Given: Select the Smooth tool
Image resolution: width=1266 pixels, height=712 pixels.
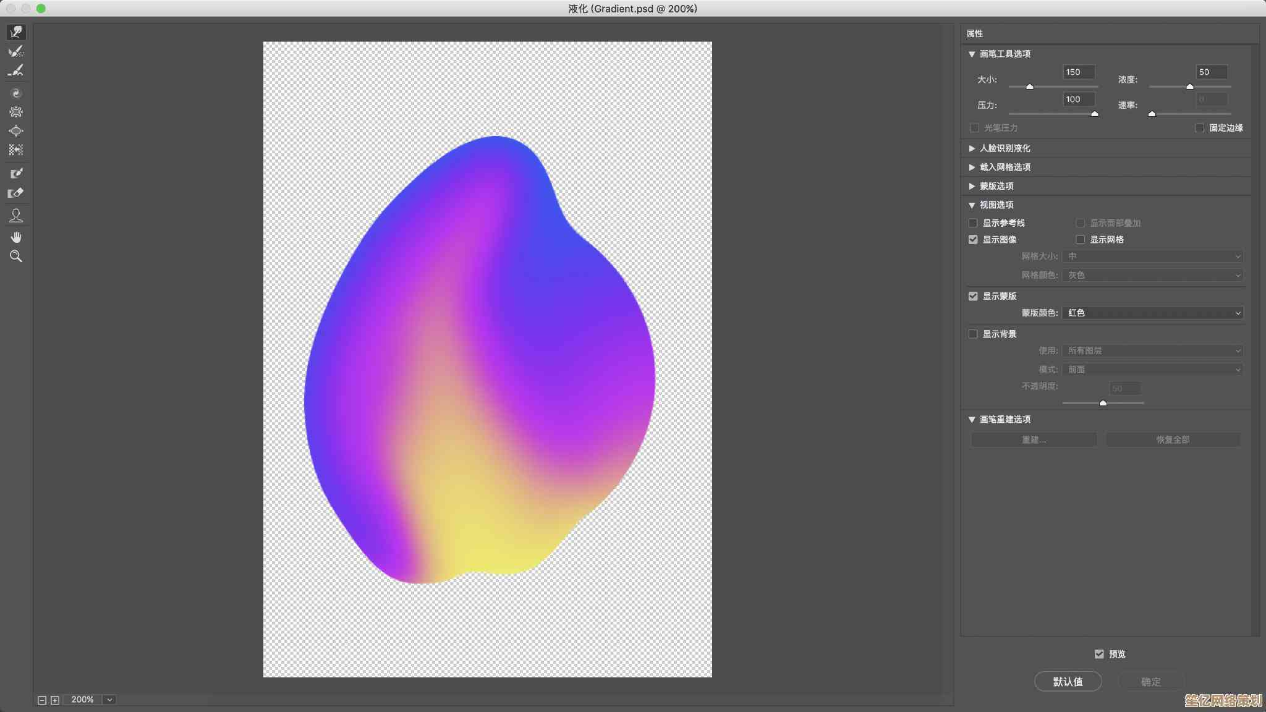Looking at the screenshot, I should [16, 70].
